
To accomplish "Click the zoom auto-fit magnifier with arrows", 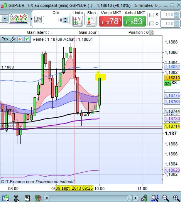I will (155, 198).
